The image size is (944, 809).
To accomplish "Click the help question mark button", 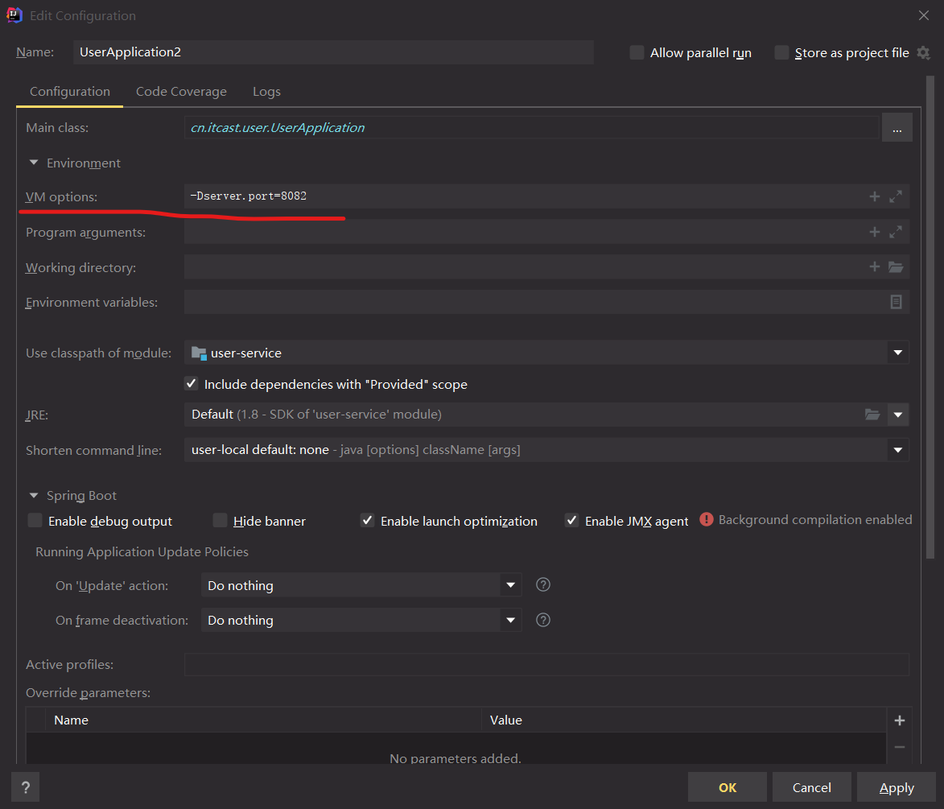I will tap(26, 787).
